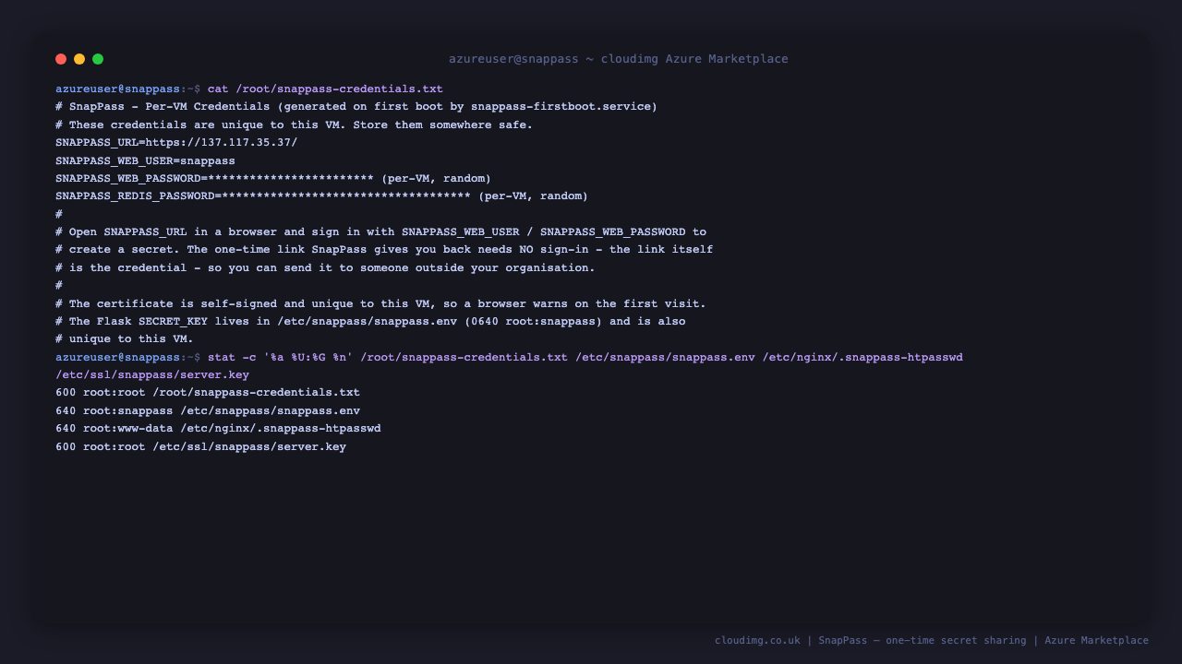Click the 'The certificate is self-signed' comment line

point(380,303)
